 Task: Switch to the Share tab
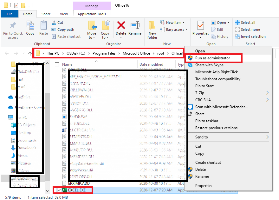pos(46,14)
